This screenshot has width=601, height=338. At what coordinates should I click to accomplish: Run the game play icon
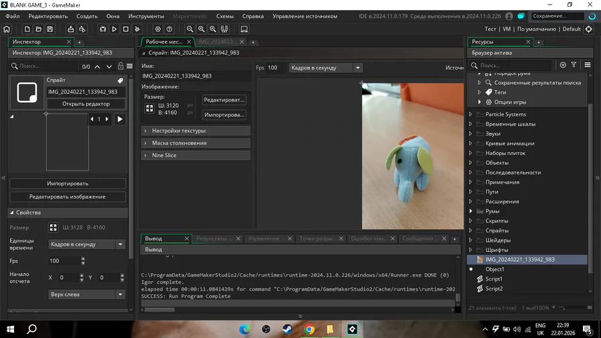pos(114,29)
